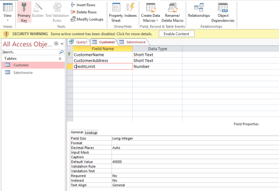This screenshot has width=279, height=191.
Task: Select CreditLimit row selector
Action: (70, 66)
